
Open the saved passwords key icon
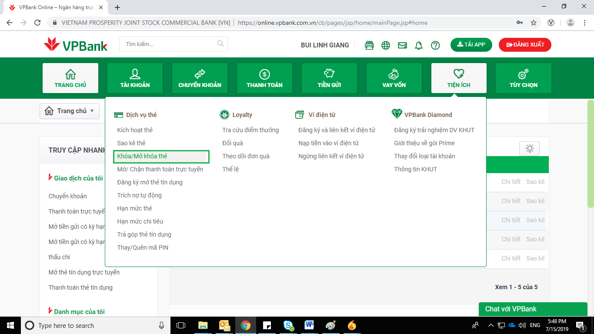click(520, 23)
